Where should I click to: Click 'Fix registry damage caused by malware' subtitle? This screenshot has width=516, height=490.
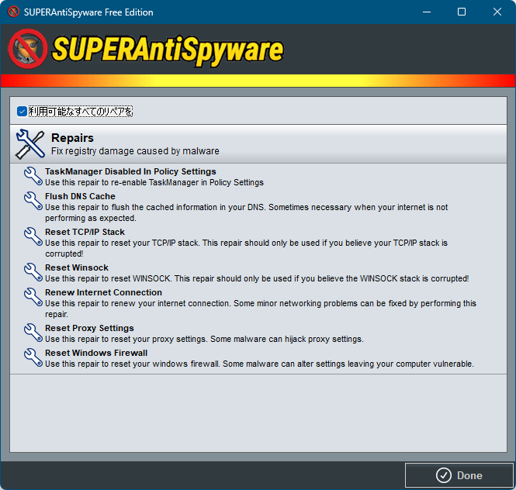pos(135,151)
